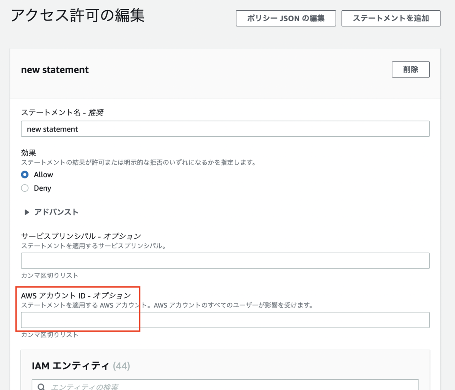455x390 pixels.
Task: Click the ステートメントを追加 button
Action: click(x=391, y=18)
